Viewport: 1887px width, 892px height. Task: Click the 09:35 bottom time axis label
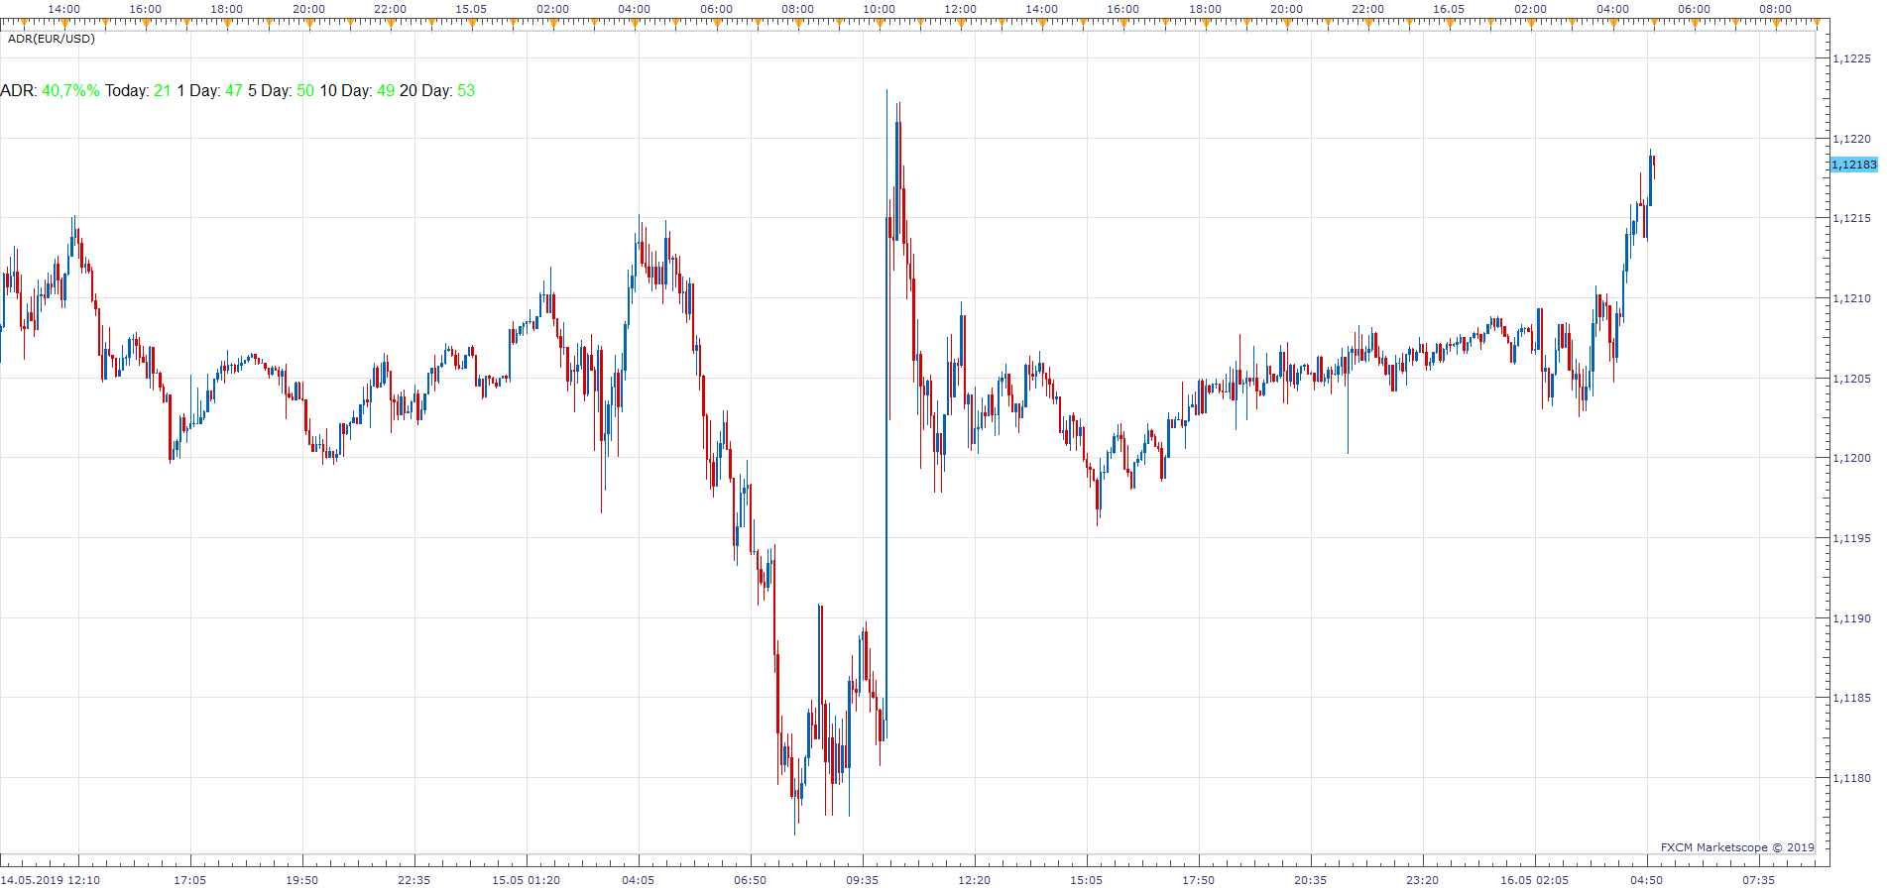tap(863, 880)
